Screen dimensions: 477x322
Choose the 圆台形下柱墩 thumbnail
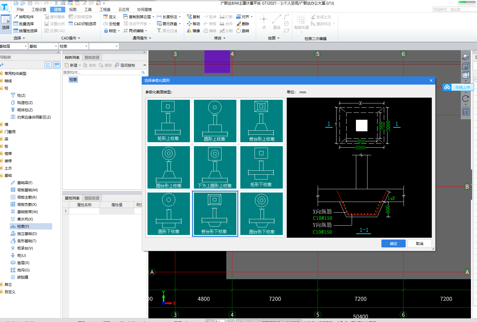click(x=261, y=214)
